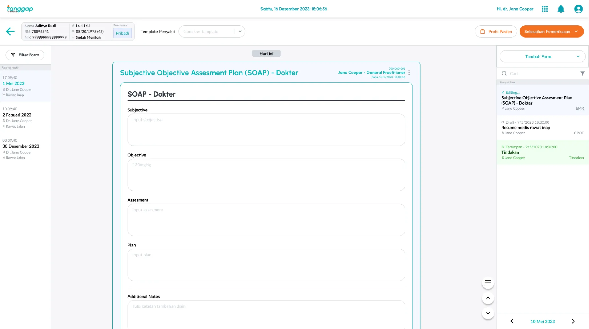The height and width of the screenshot is (329, 589).
Task: Open SOAP form three-dot options menu
Action: (409, 73)
